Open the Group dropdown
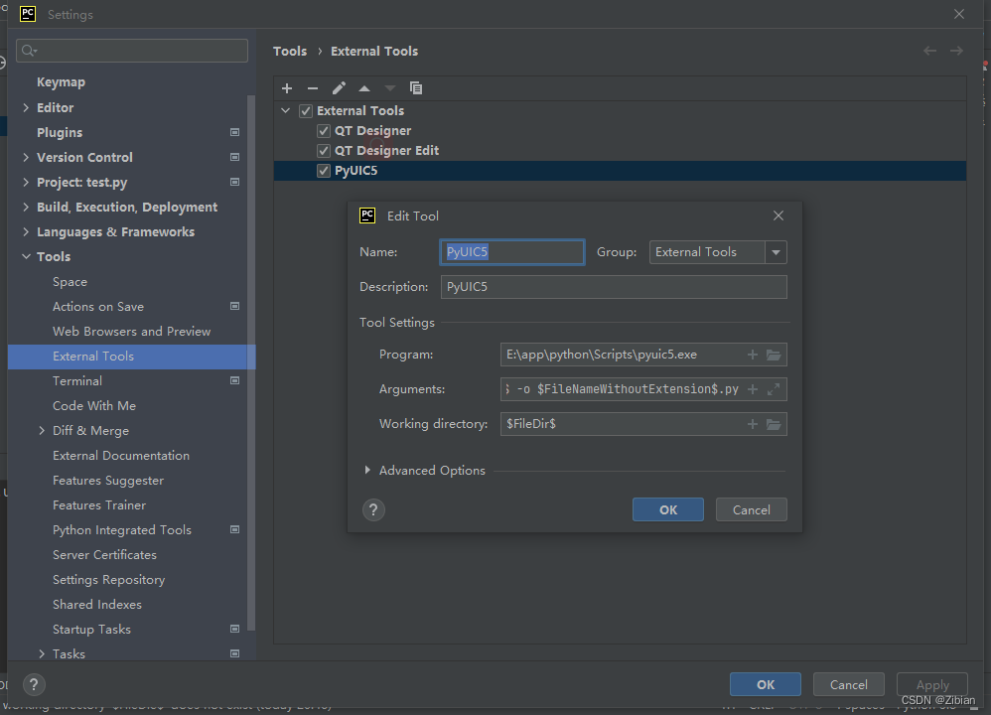 [x=776, y=252]
